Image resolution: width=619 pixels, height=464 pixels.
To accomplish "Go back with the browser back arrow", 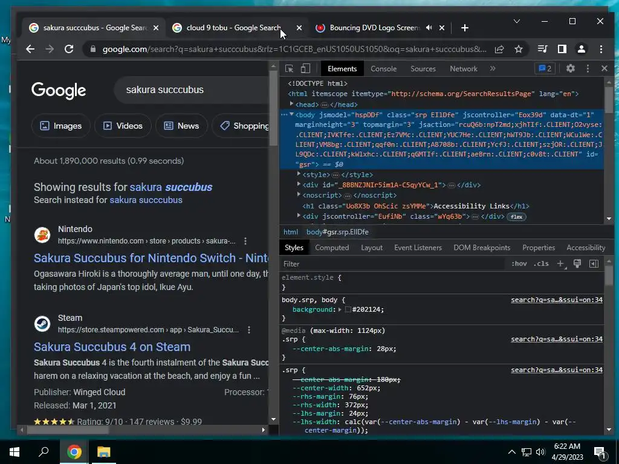I will click(x=30, y=49).
